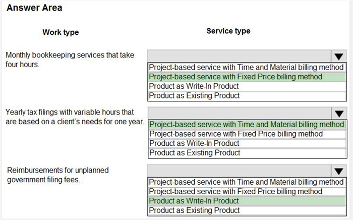Image resolution: width=353 pixels, height=220 pixels.
Task: Click the Service type column header
Action: click(228, 31)
